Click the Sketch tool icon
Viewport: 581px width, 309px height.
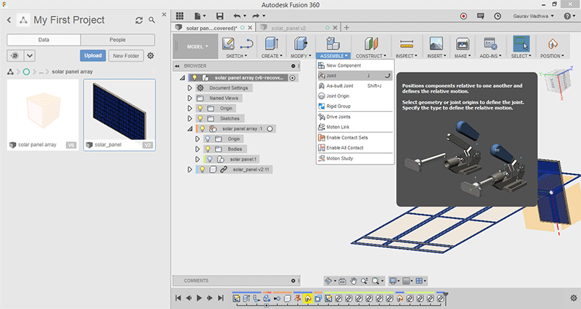(228, 44)
